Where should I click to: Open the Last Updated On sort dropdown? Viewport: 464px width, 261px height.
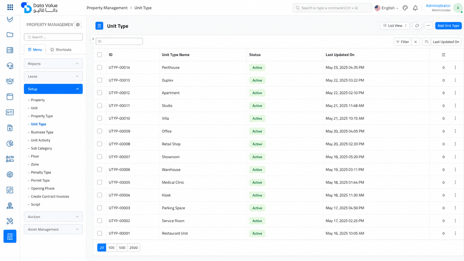pos(446,42)
